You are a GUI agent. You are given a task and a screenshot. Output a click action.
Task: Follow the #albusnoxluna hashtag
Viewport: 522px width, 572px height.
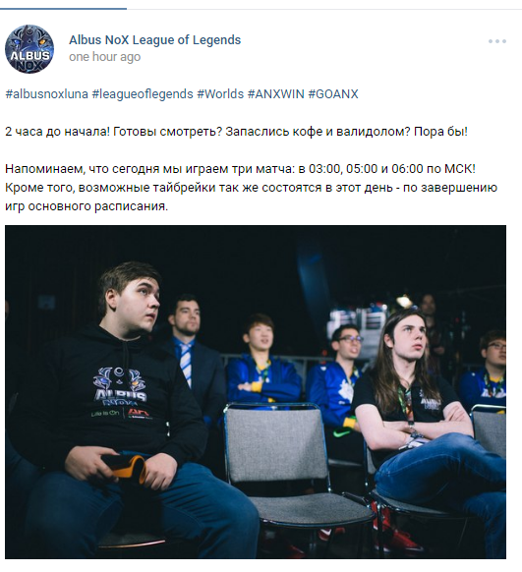[46, 94]
